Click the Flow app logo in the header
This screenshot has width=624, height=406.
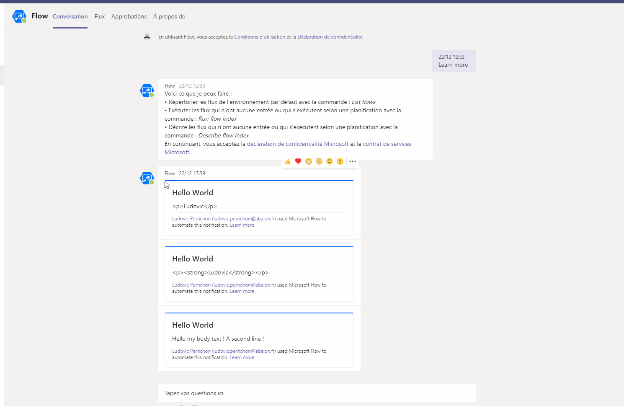(x=19, y=16)
